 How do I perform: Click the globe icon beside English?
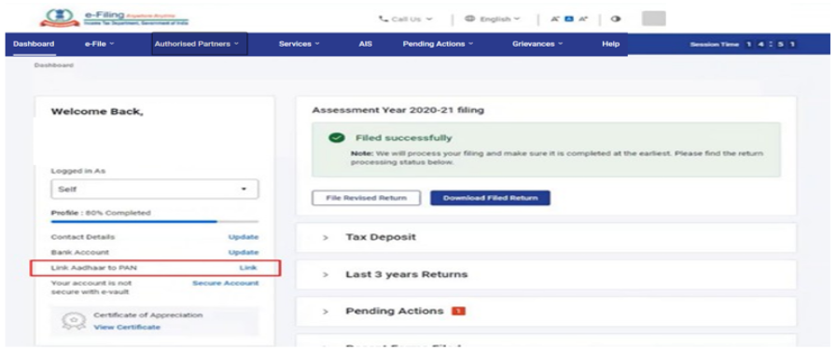coord(469,19)
